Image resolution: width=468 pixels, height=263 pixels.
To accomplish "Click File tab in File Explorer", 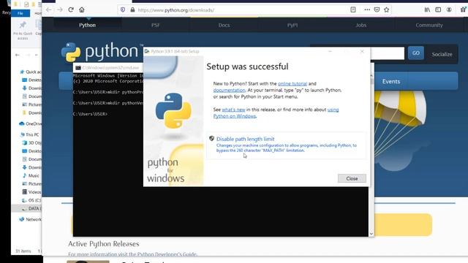I will coord(20,13).
